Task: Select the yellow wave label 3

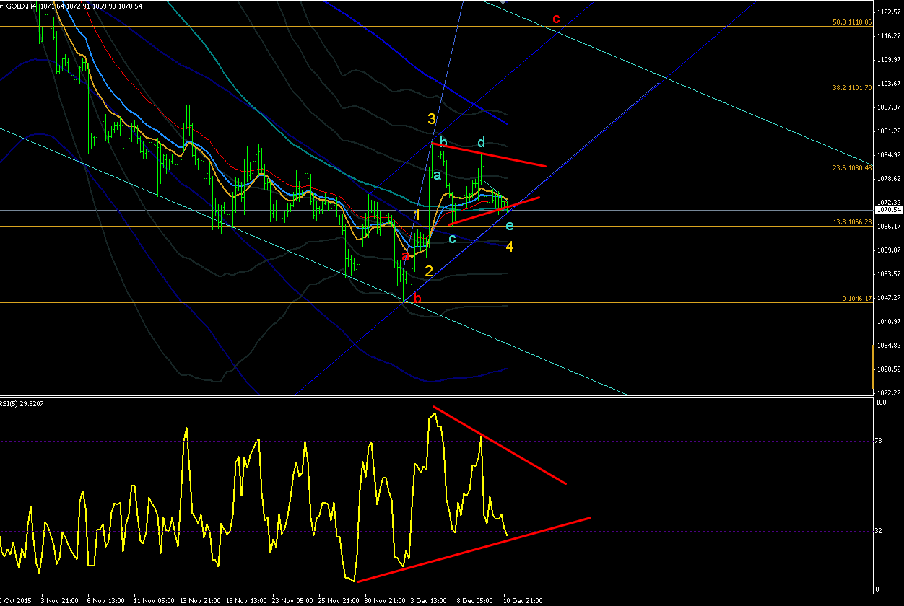Action: [x=431, y=119]
